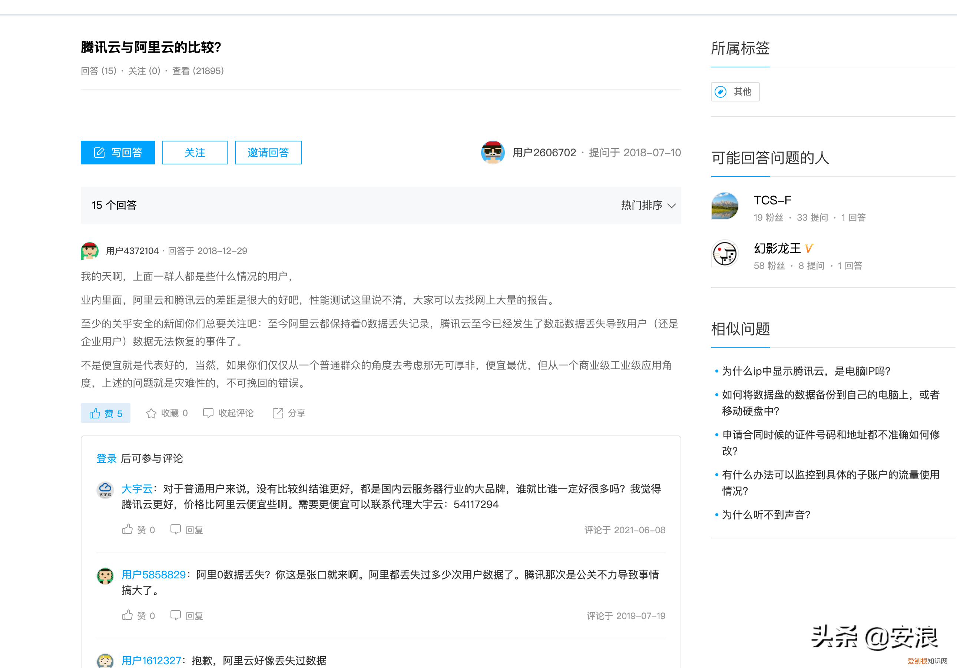Open the 登录 link to sign in

point(106,458)
